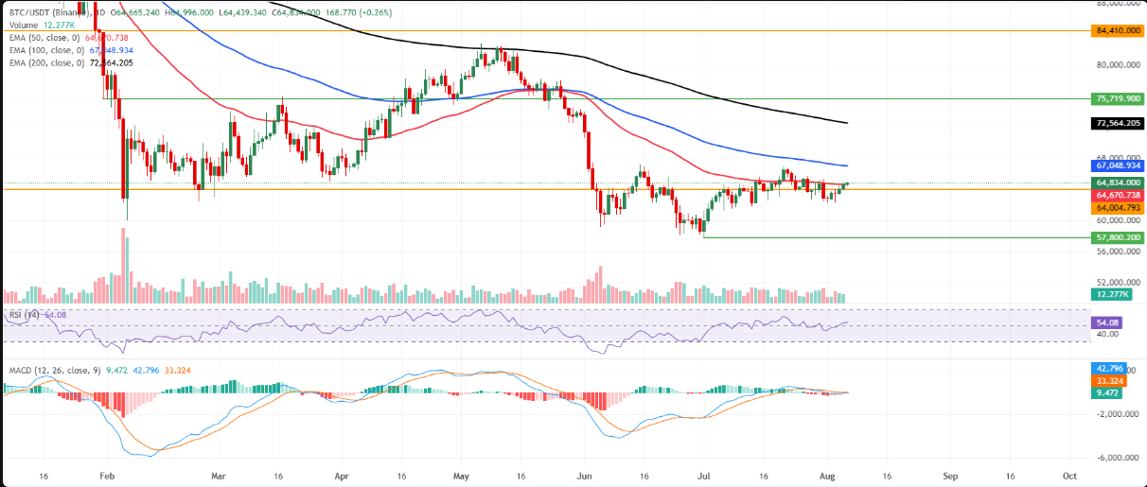
Task: Click the 12.277K volume axis label
Action: click(1111, 295)
